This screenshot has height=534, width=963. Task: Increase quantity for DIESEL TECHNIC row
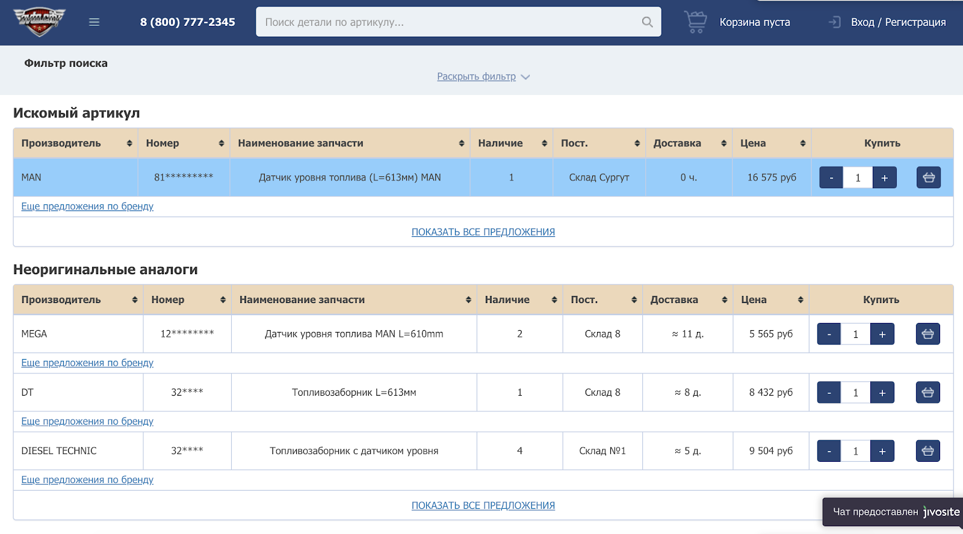click(x=882, y=450)
